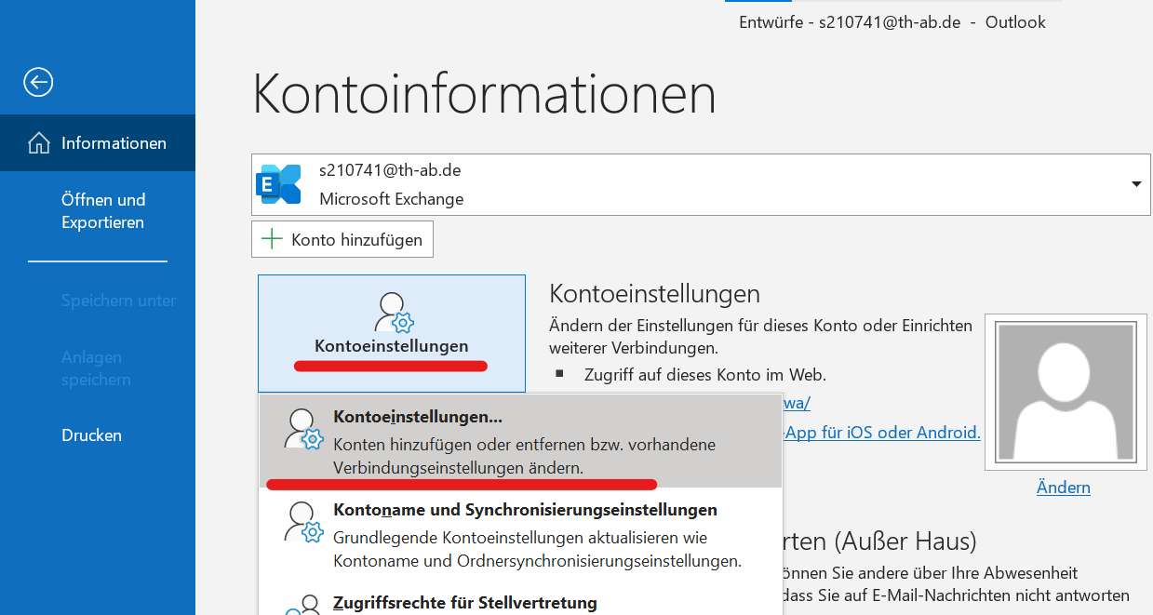1153x615 pixels.
Task: Expand the account selection dropdown arrow
Action: coord(1136,184)
